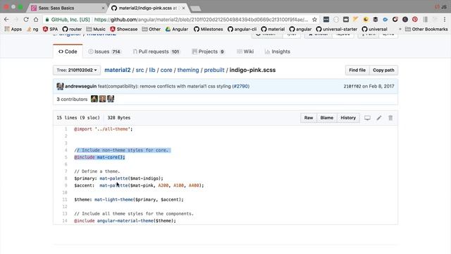This screenshot has width=451, height=254.
Task: Open the angular-cli bookmark
Action: coord(242,29)
